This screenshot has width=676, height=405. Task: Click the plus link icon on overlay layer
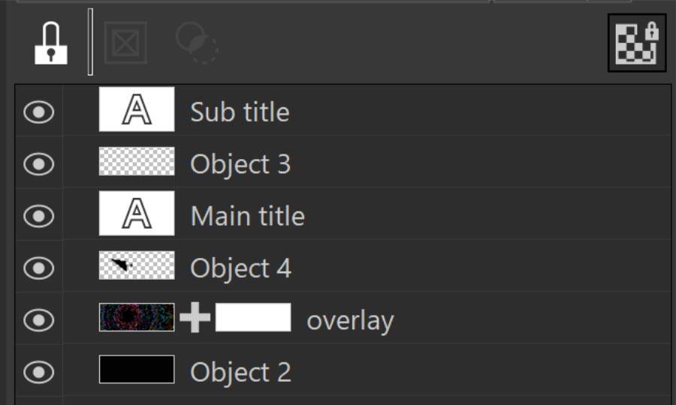tap(195, 319)
